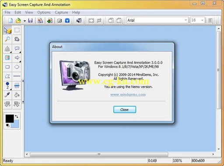The height and width of the screenshot is (166, 224).
Task: Click the Ready status text
Action: [x=8, y=161]
